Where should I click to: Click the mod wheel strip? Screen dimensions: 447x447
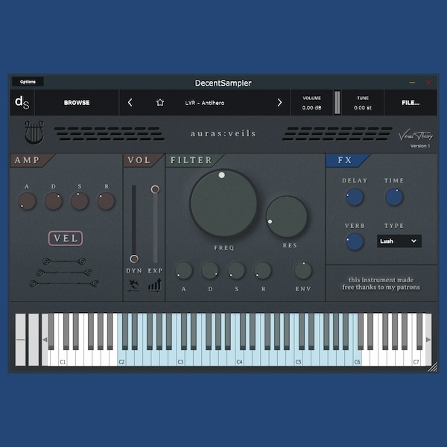point(34,340)
